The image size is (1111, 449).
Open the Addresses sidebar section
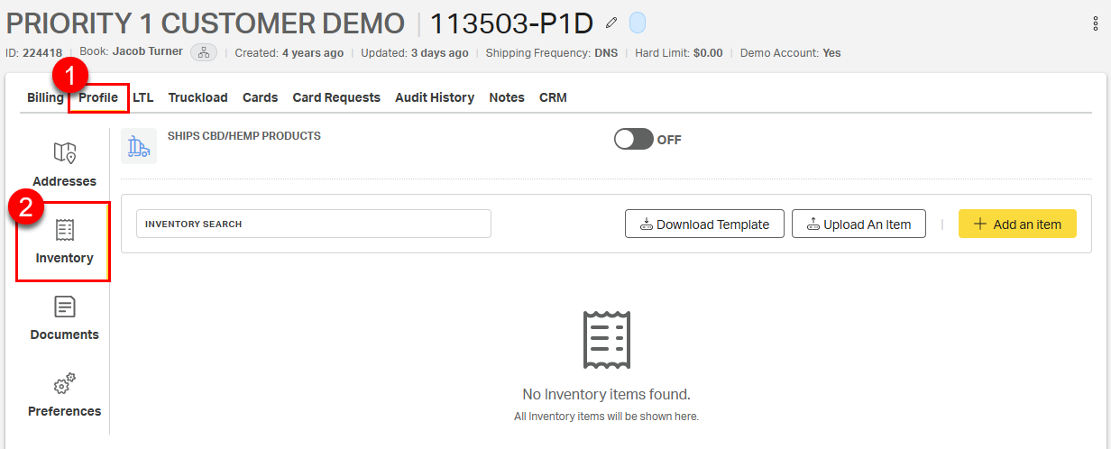point(64,164)
